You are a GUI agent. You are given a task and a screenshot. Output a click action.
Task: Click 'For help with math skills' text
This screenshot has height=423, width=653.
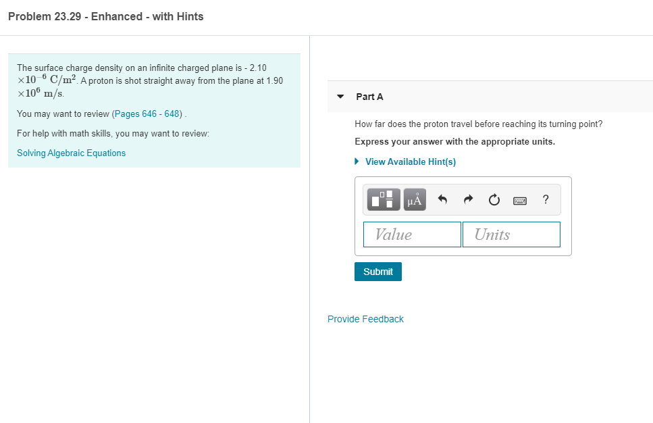(113, 133)
